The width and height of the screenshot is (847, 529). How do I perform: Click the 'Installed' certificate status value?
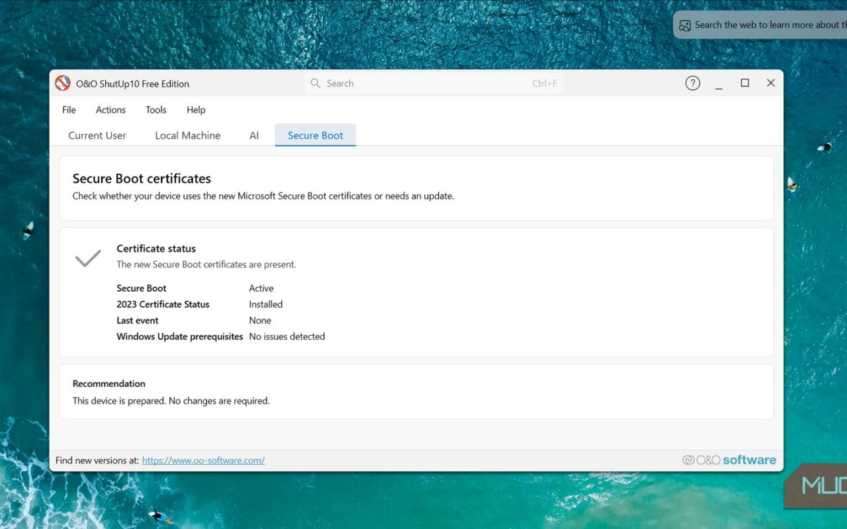[x=266, y=304]
